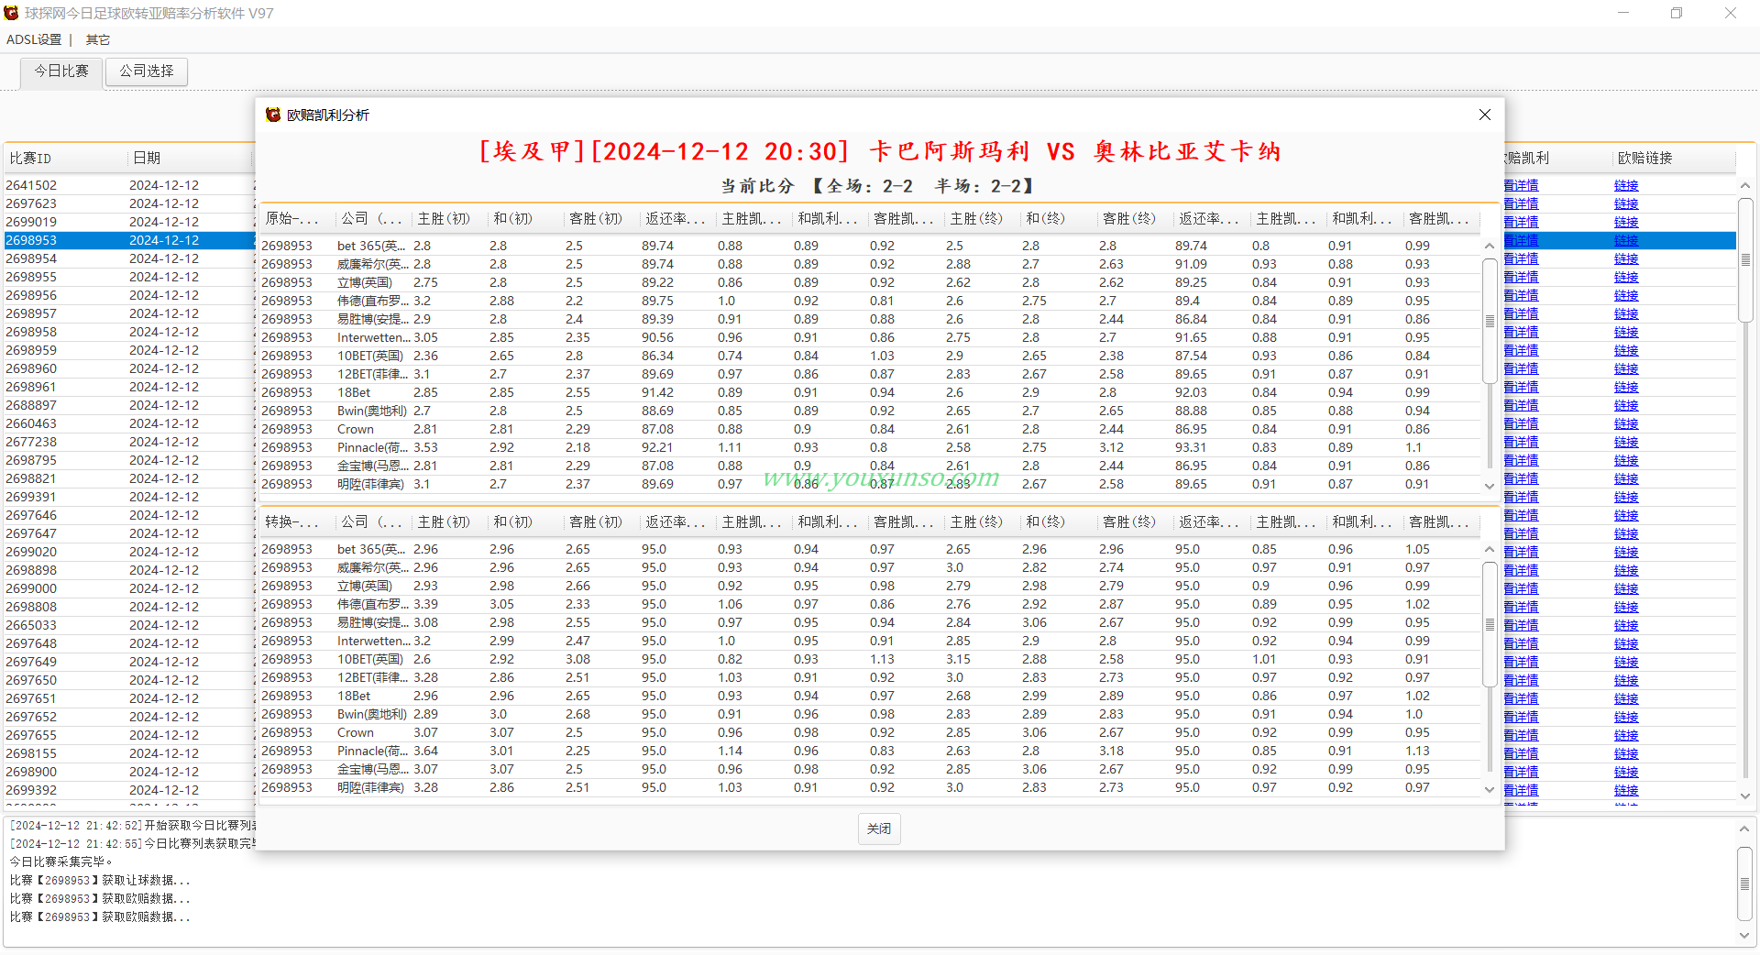Viewport: 1760px width, 955px height.
Task: Select bet 365 row in lower table
Action: coord(870,549)
